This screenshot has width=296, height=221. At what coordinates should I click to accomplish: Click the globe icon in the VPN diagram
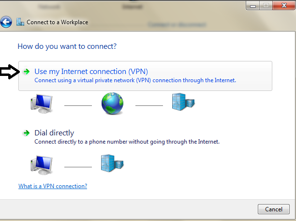pyautogui.click(x=112, y=103)
